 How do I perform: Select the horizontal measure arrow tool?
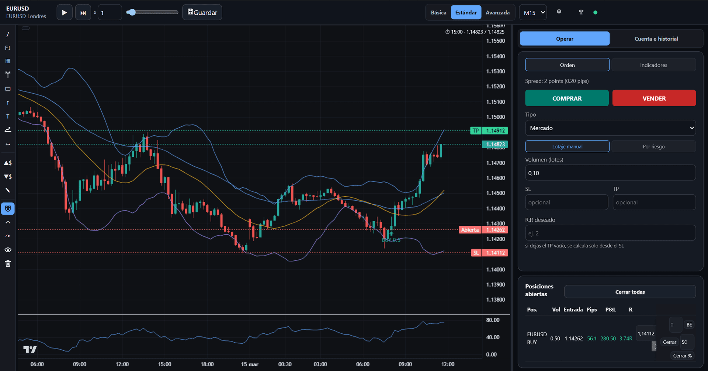tap(8, 144)
